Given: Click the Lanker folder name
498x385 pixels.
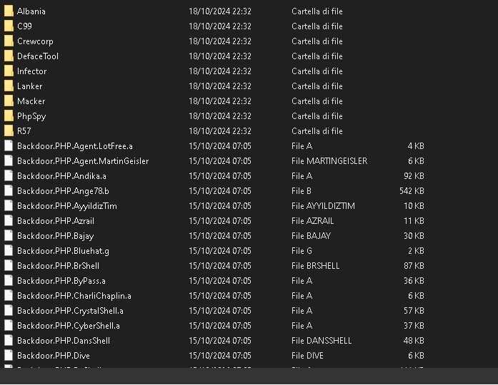Looking at the screenshot, I should pyautogui.click(x=29, y=86).
